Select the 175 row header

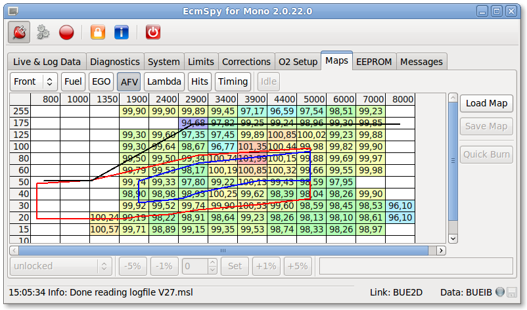[20, 123]
